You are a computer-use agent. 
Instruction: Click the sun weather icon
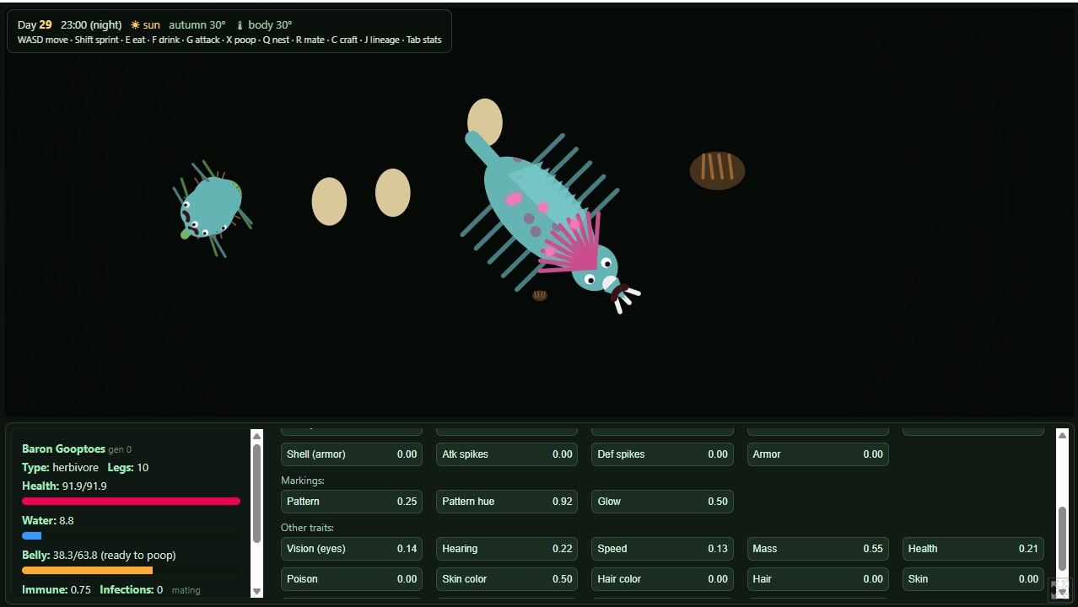click(135, 25)
